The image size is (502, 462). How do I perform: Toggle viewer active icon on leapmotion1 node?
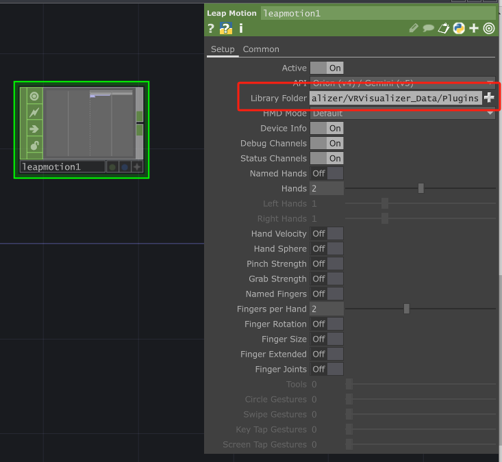(x=34, y=96)
